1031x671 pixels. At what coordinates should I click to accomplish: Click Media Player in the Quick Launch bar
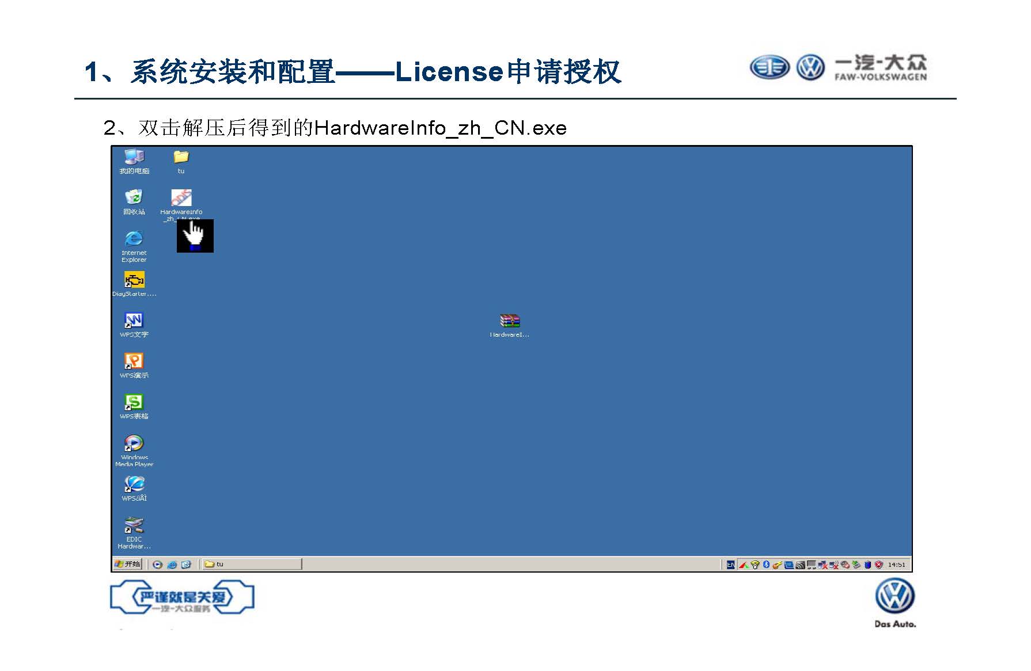point(157,565)
